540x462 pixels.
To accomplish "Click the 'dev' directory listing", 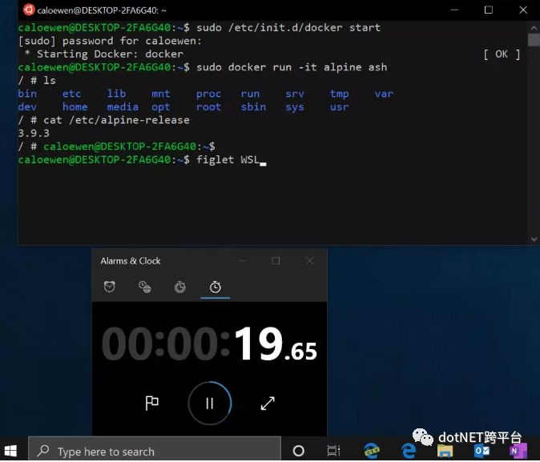I will pos(27,106).
